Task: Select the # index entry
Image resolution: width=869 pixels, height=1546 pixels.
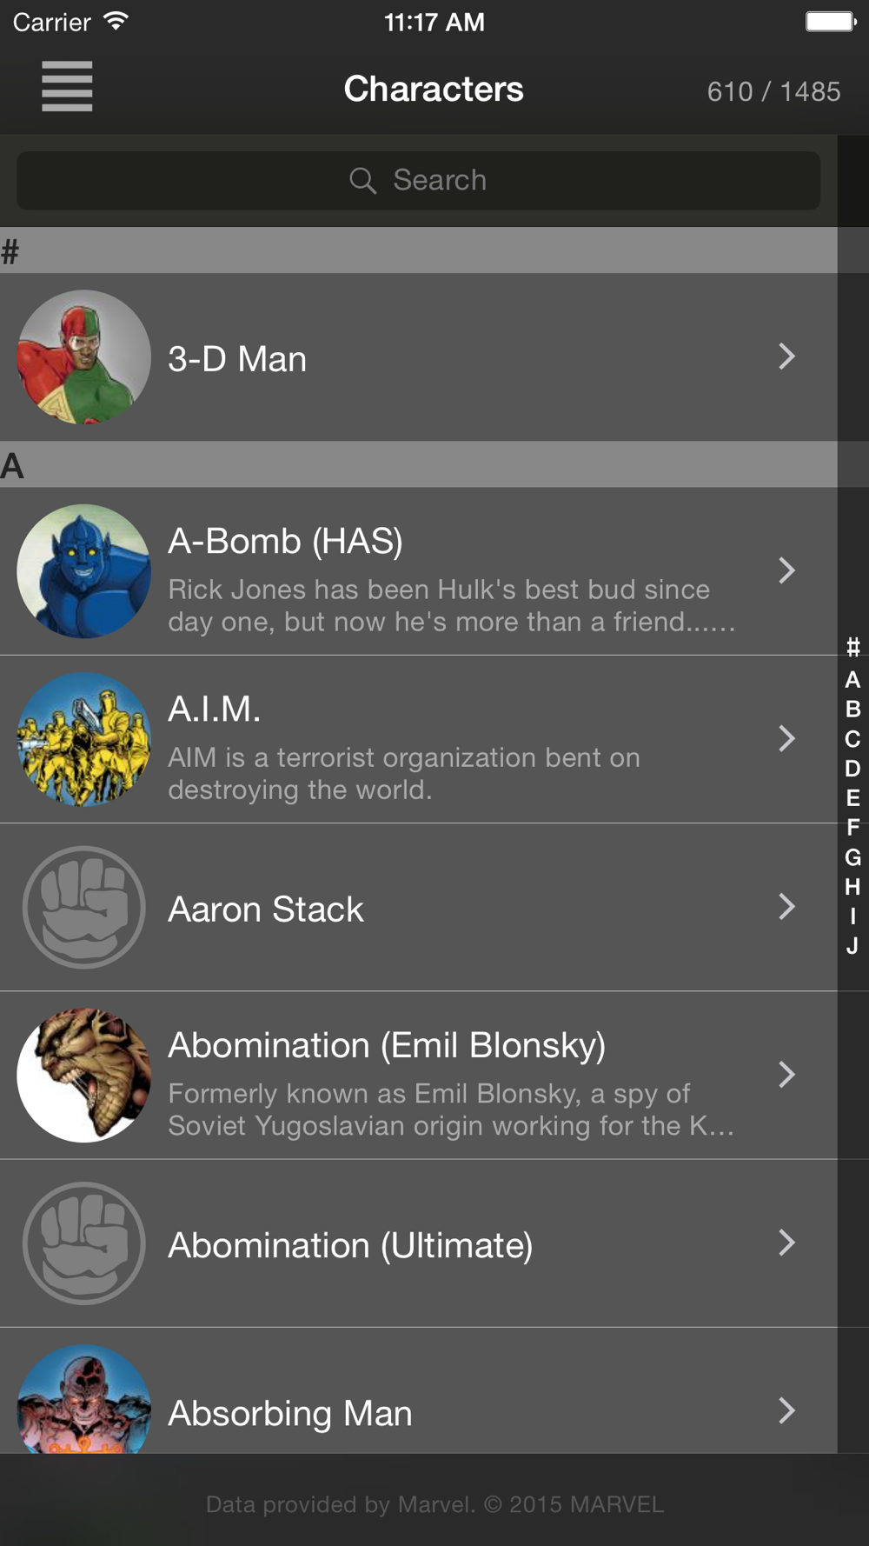Action: click(x=852, y=647)
